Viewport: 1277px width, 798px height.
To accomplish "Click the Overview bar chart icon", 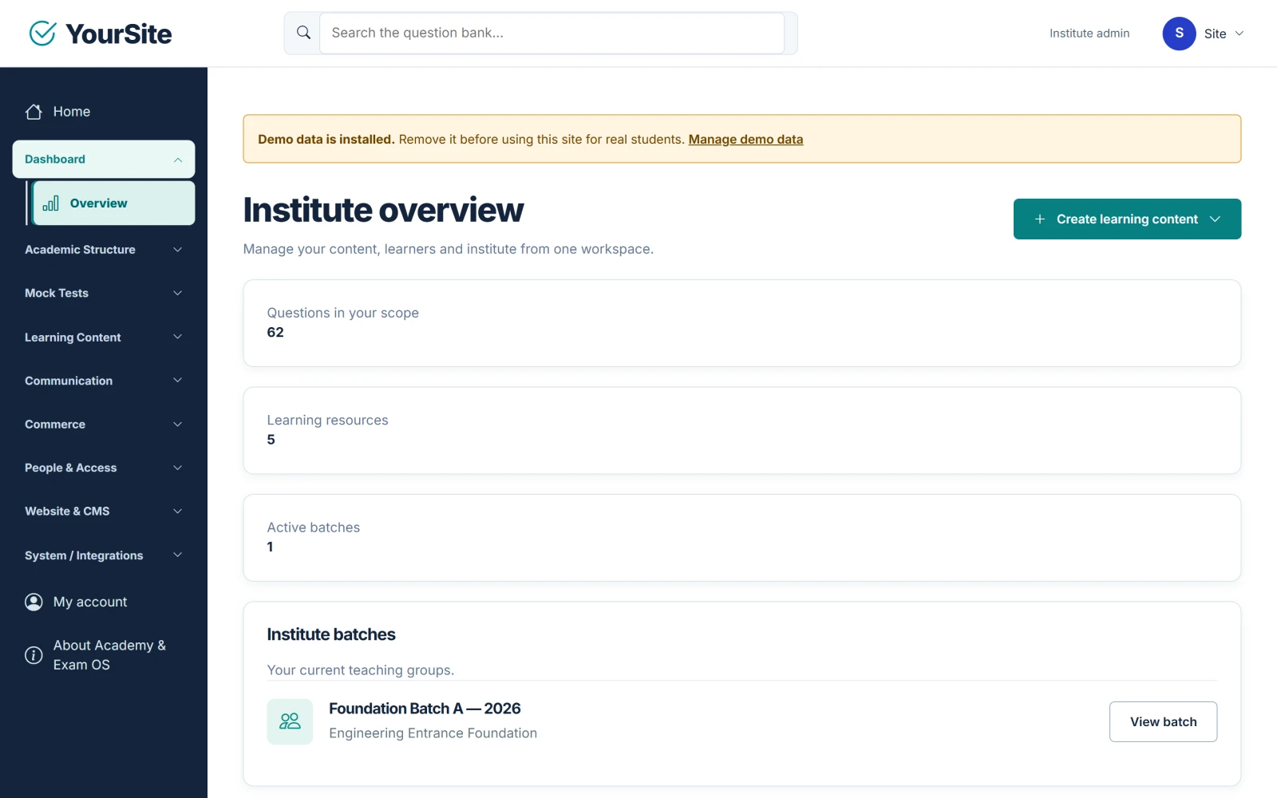I will (x=51, y=203).
